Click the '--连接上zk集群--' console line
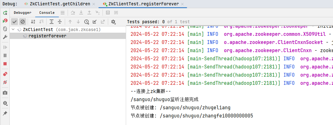The image size is (333, 125). 151,91
